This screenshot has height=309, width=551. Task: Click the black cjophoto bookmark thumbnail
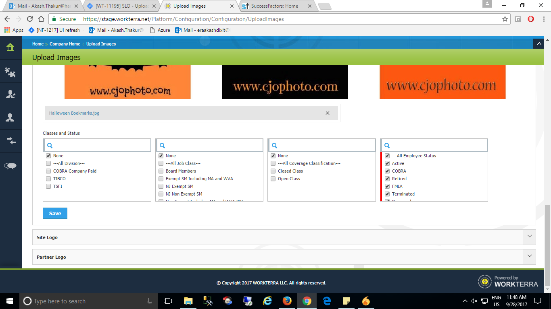click(x=285, y=82)
